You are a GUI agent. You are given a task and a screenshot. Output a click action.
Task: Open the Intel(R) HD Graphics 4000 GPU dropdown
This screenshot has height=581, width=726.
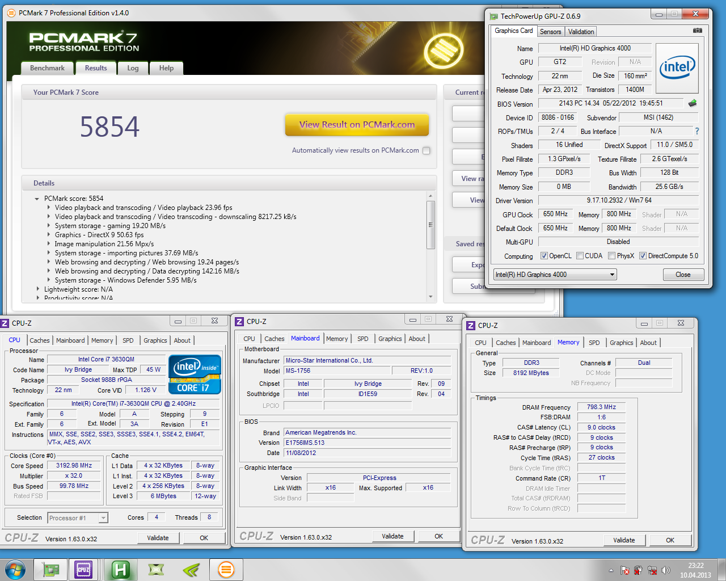click(x=555, y=275)
